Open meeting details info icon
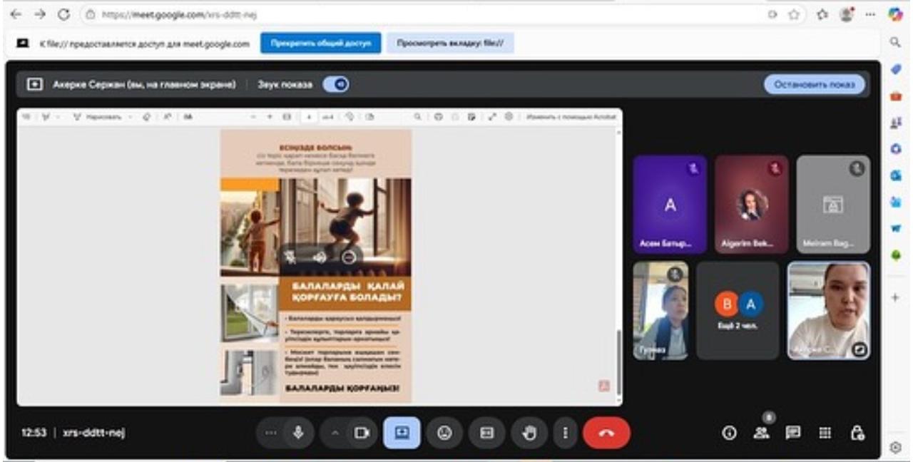The image size is (913, 462). pyautogui.click(x=729, y=433)
